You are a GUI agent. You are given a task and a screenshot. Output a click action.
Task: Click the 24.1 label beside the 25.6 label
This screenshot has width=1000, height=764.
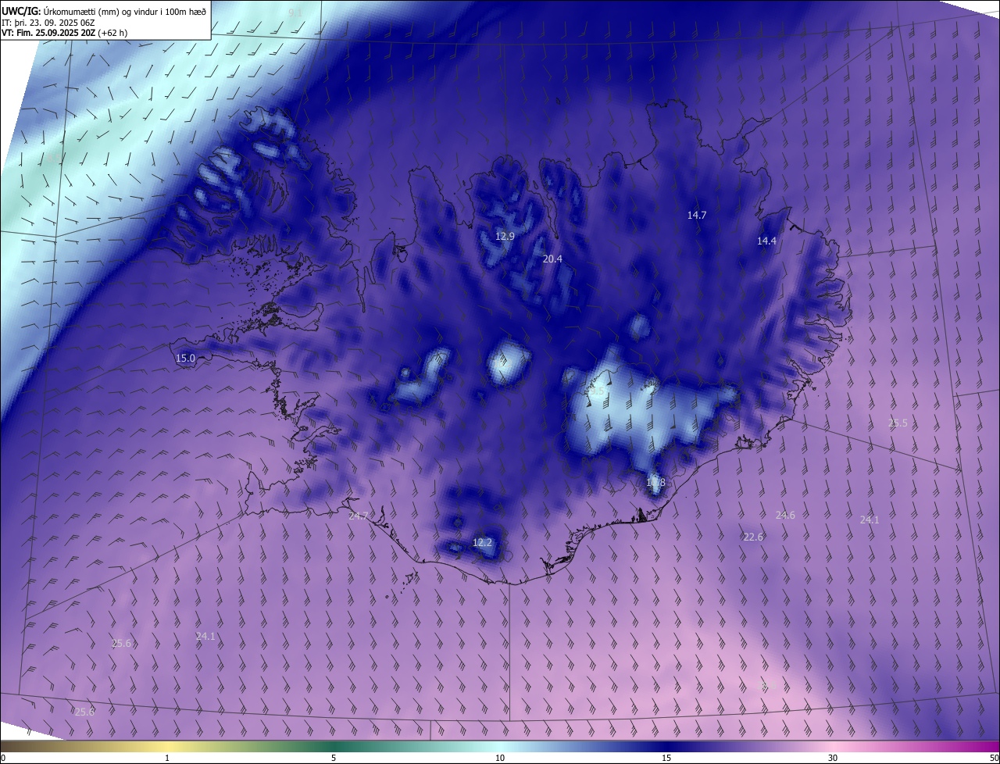(205, 637)
